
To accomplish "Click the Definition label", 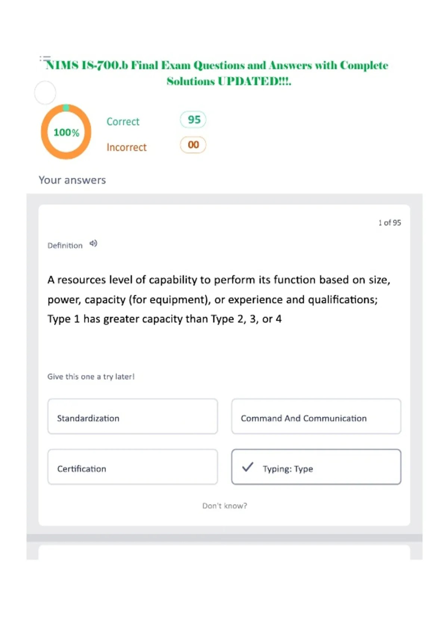I will tap(65, 245).
